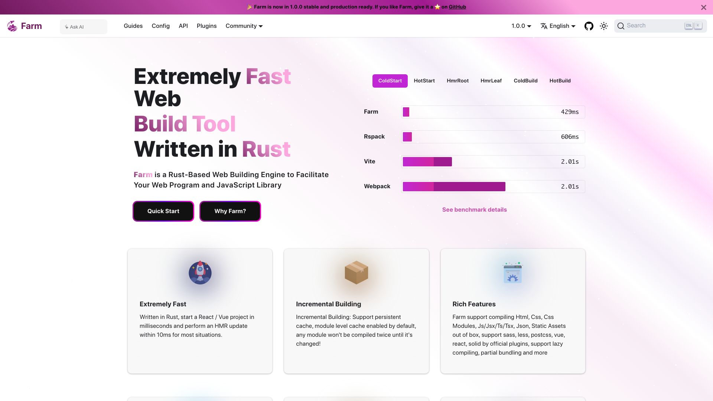Image resolution: width=713 pixels, height=401 pixels.
Task: Click the Webpack 2.01s progress bar
Action: point(493,187)
